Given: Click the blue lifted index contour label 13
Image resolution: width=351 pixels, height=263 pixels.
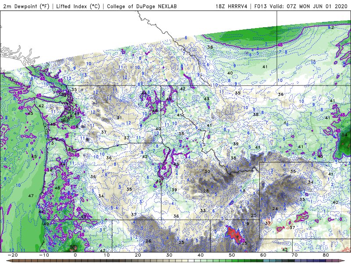Looking at the screenshot, I should coord(84,75).
